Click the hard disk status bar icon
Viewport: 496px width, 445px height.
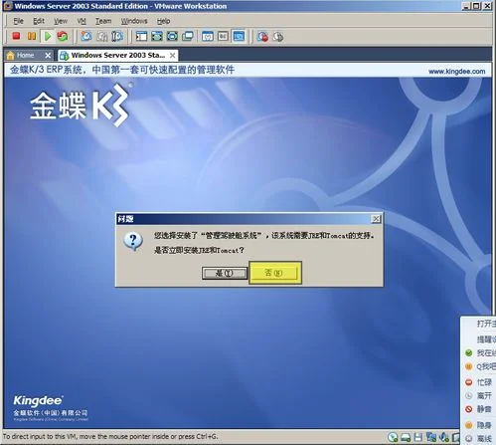406,437
